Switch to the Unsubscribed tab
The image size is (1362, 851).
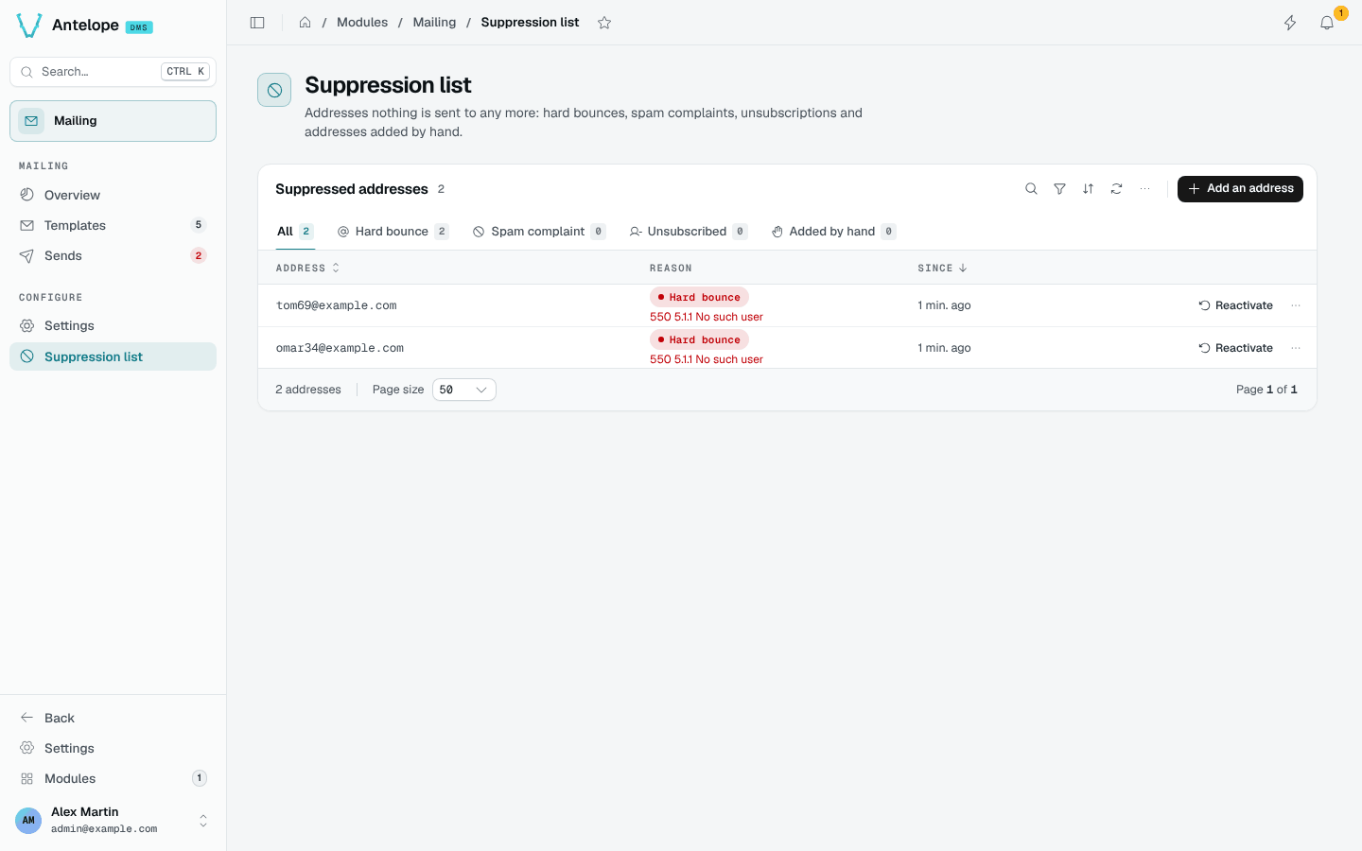click(689, 232)
